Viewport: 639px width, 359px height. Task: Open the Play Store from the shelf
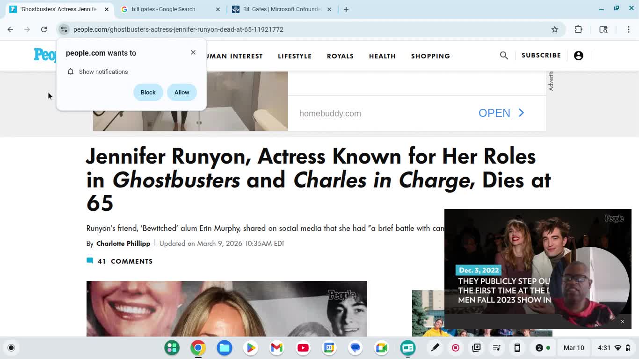click(250, 348)
